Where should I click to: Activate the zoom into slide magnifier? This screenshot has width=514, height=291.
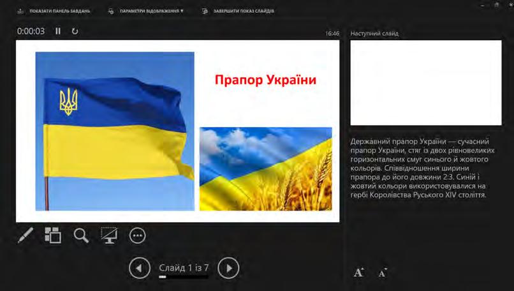click(81, 235)
